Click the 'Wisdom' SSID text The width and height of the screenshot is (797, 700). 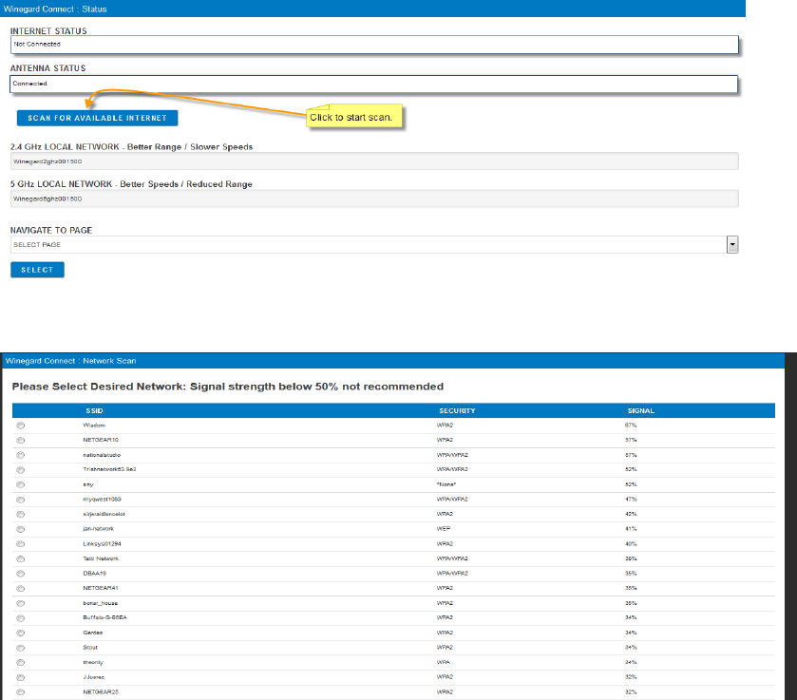click(x=94, y=425)
